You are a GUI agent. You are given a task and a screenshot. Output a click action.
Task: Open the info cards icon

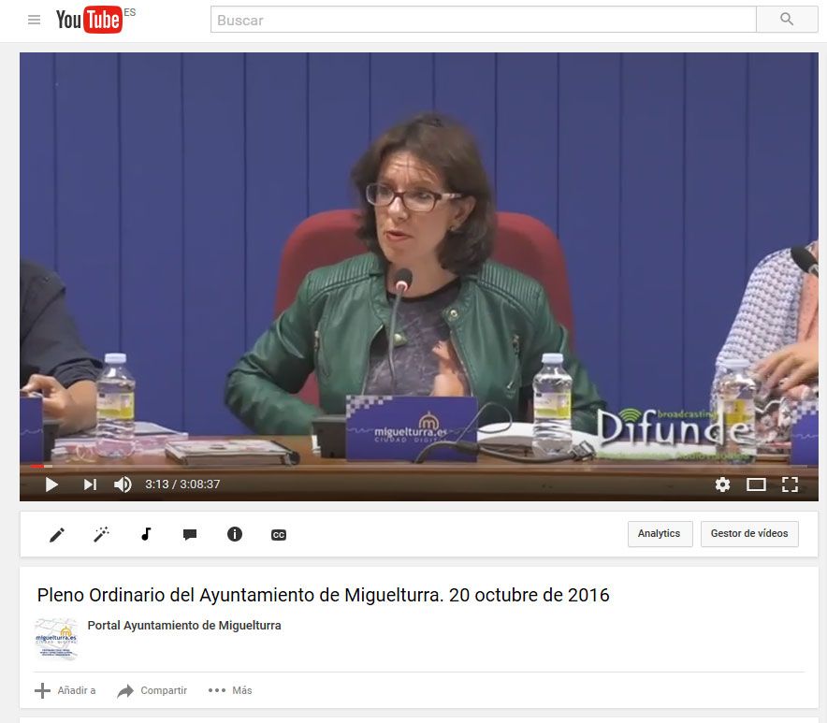coord(235,534)
